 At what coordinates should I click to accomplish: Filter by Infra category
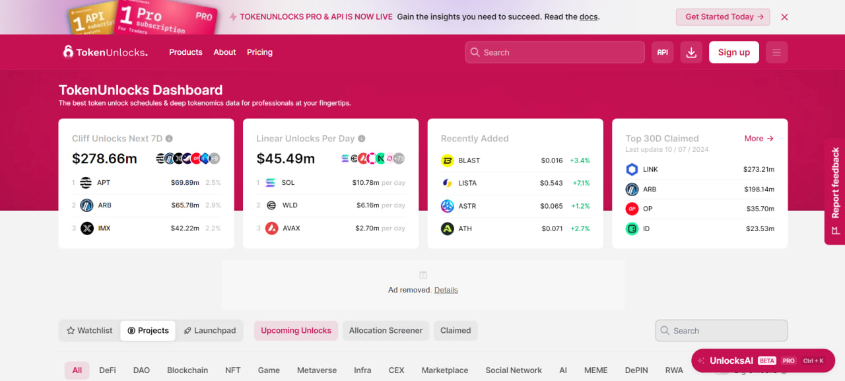click(362, 370)
